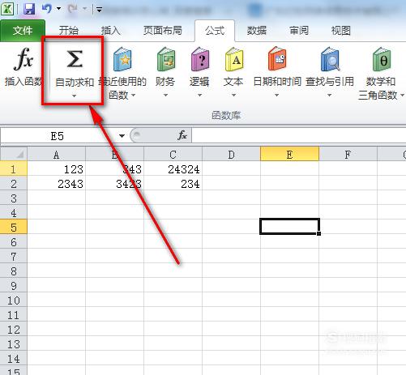Switch to the 插入 tab
The image size is (406, 375).
(110, 31)
